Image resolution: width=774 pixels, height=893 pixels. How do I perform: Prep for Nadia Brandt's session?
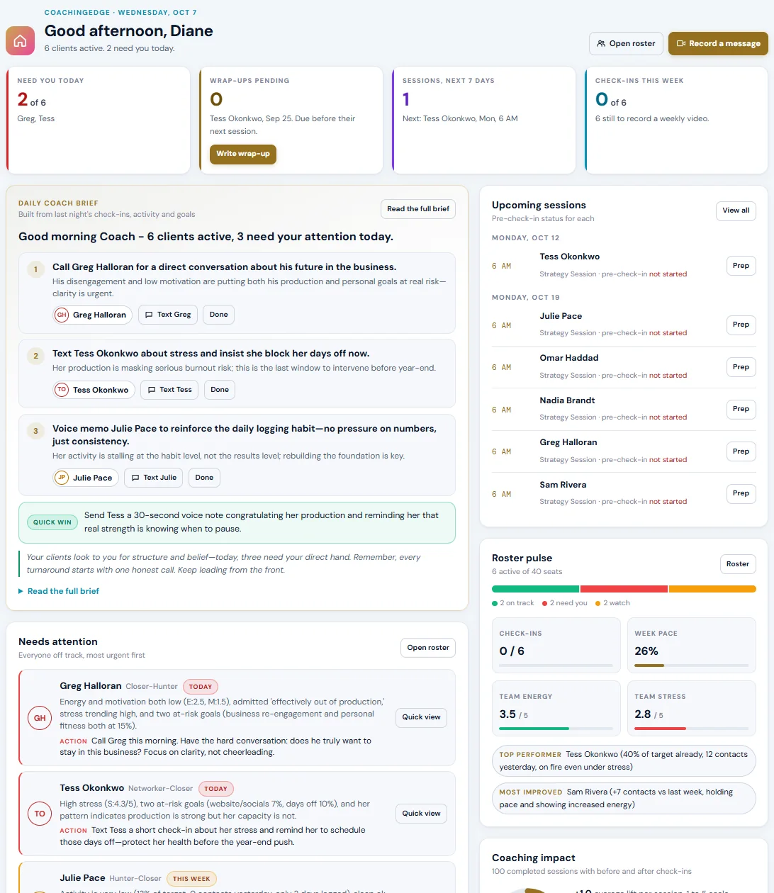[741, 409]
